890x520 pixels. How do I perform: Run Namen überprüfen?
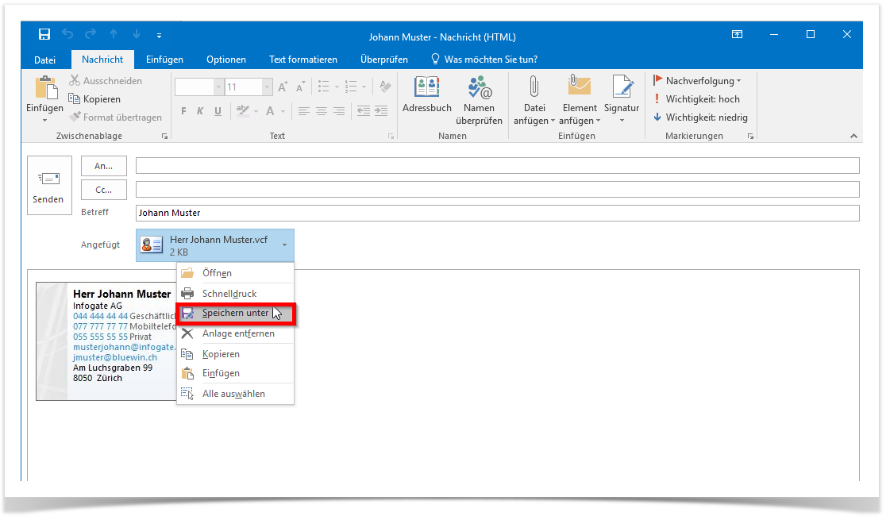479,100
